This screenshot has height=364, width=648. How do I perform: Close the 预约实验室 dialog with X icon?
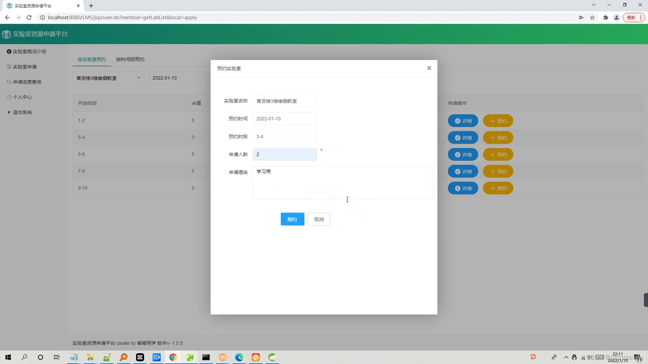click(429, 68)
